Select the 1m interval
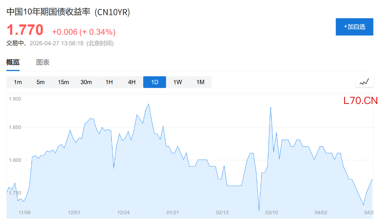Viewport: 379px width, 223px height. click(18, 82)
